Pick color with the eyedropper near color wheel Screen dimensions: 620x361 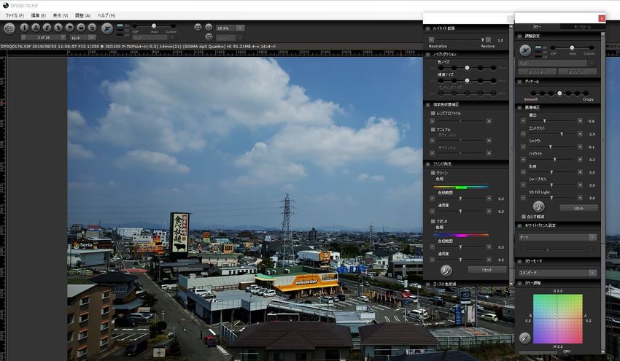524,338
